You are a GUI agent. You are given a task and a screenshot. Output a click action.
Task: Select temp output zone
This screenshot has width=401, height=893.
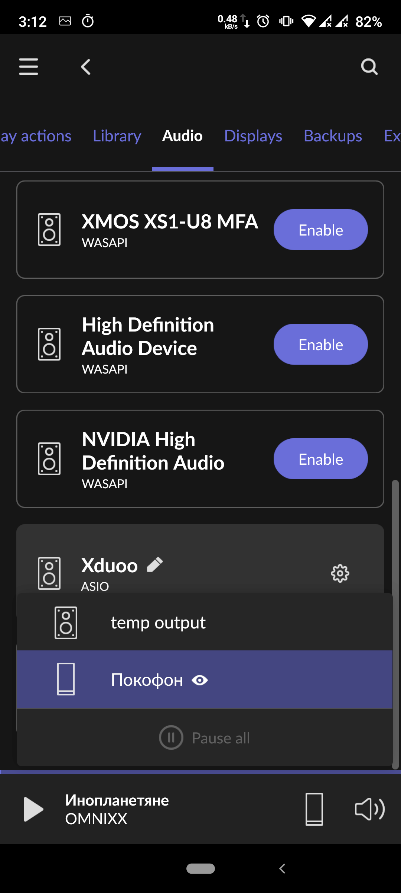coord(158,622)
